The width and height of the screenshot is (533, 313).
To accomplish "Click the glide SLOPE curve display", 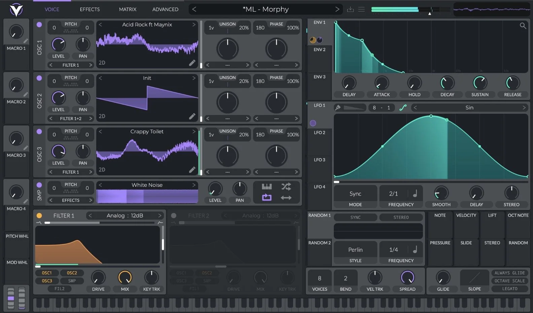I will click(474, 278).
